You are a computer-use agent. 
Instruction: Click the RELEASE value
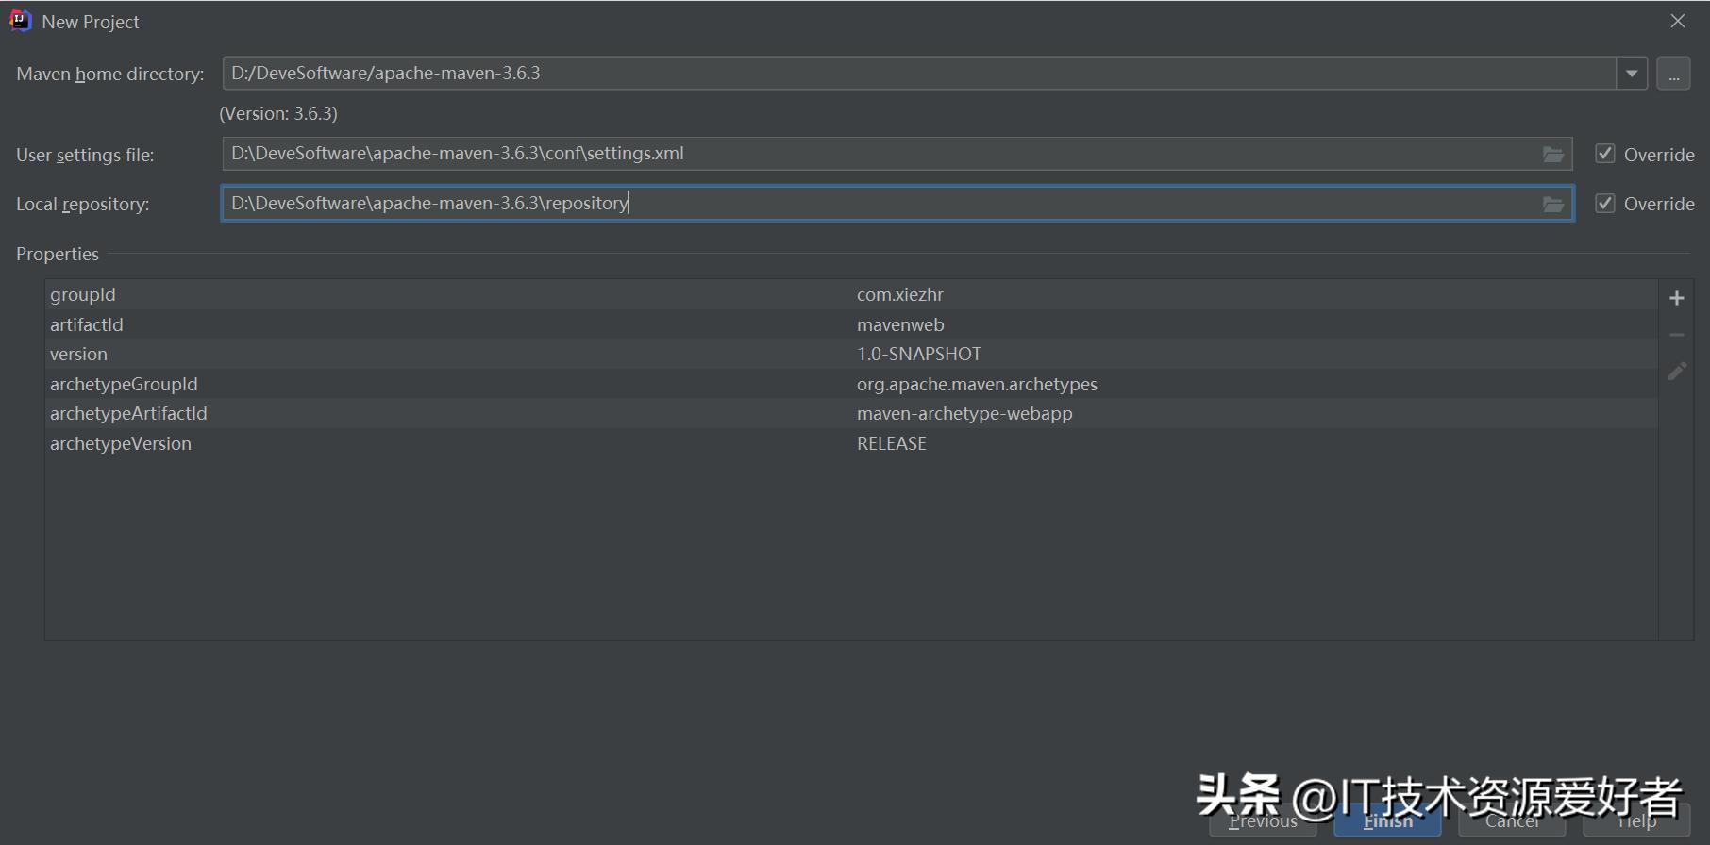coord(892,443)
